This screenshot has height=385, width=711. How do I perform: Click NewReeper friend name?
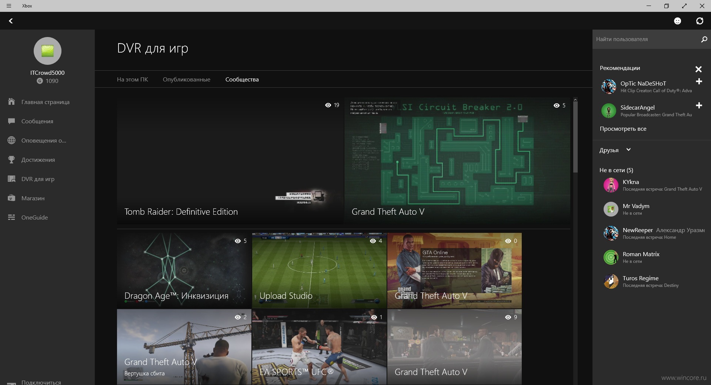click(x=638, y=230)
